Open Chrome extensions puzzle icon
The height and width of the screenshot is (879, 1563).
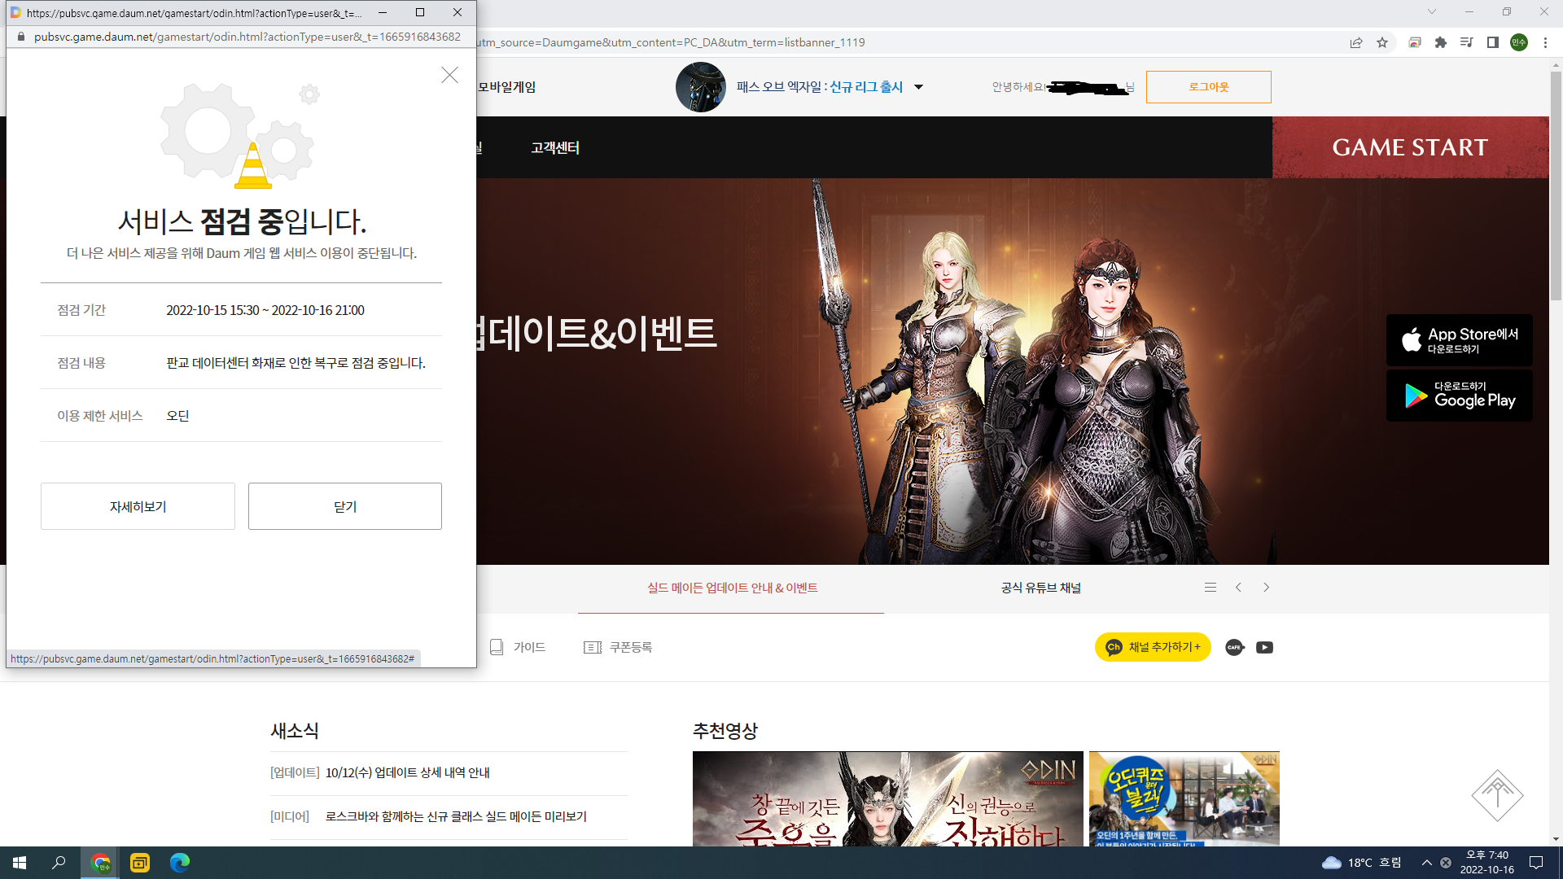coord(1440,42)
